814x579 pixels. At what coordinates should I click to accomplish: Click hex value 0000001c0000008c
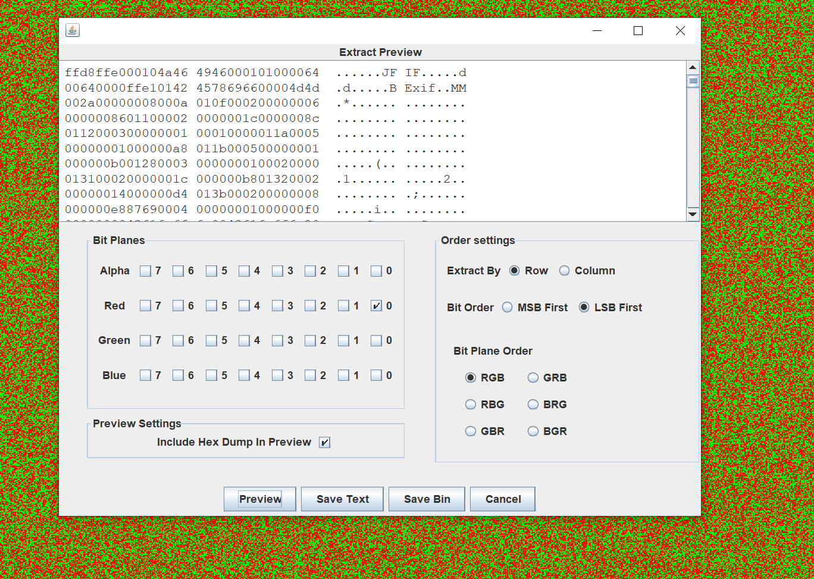coord(258,119)
